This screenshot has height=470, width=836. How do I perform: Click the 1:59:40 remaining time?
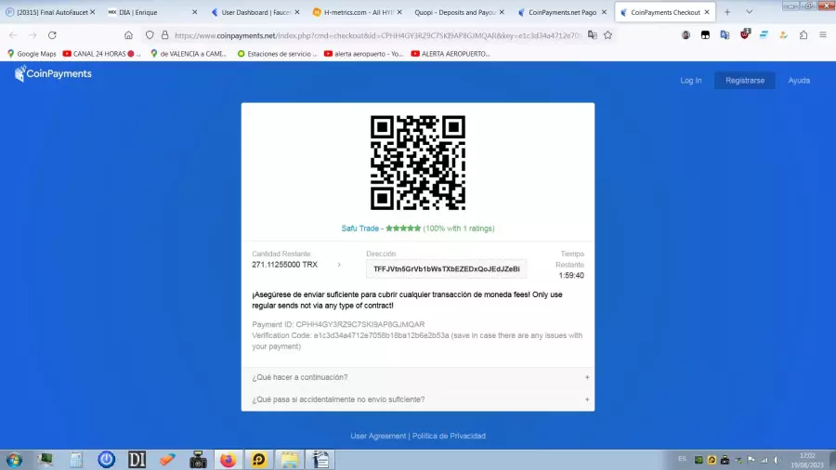(x=571, y=276)
